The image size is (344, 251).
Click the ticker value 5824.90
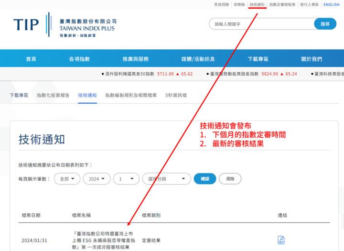click(270, 74)
